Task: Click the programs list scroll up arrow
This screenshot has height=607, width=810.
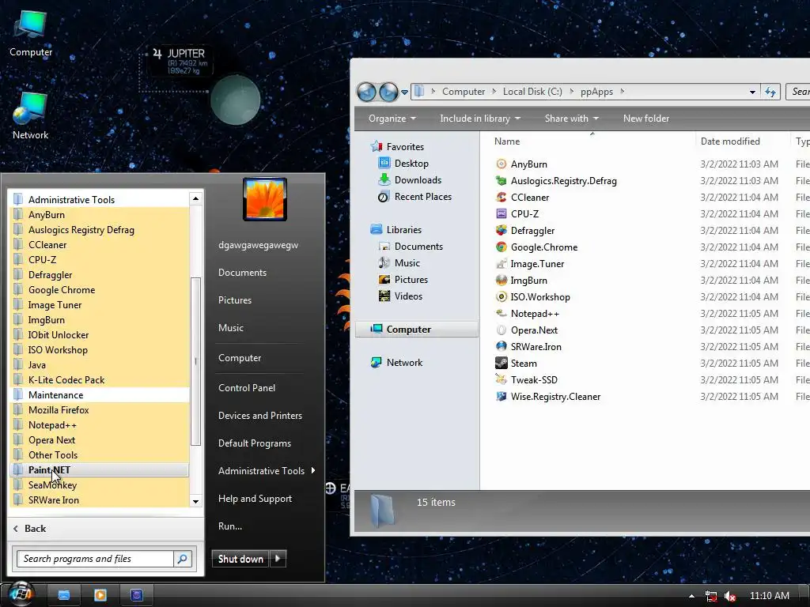Action: pos(195,198)
